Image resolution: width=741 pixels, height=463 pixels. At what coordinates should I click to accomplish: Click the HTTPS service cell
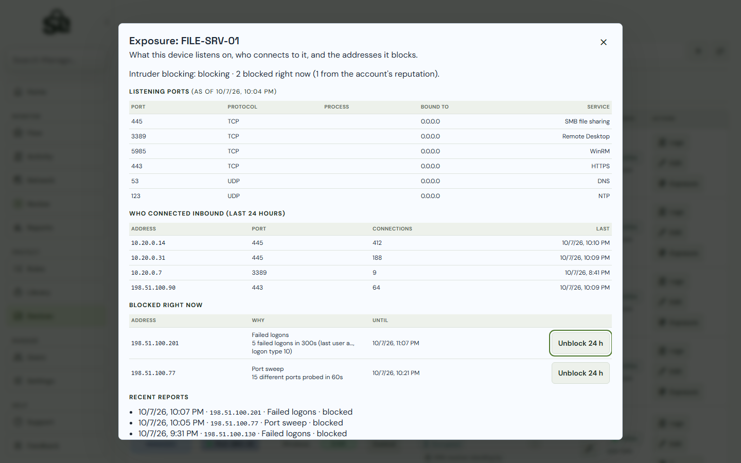coord(601,166)
